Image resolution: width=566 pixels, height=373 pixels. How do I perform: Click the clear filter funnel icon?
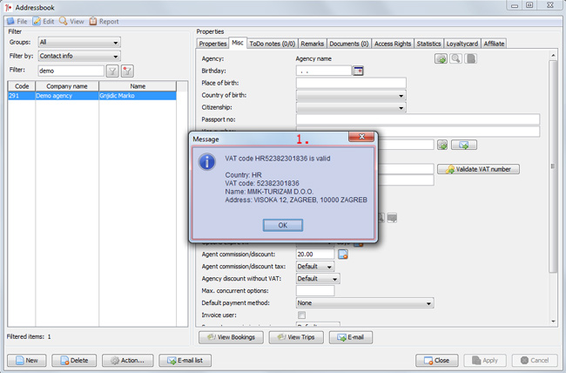pos(127,71)
